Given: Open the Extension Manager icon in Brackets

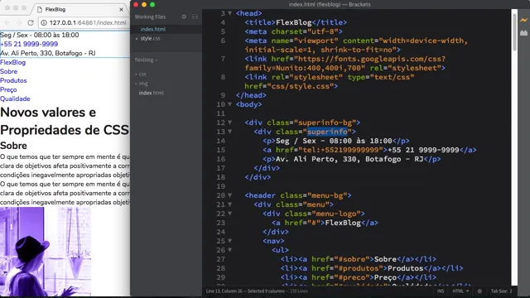Looking at the screenshot, I should point(523,33).
